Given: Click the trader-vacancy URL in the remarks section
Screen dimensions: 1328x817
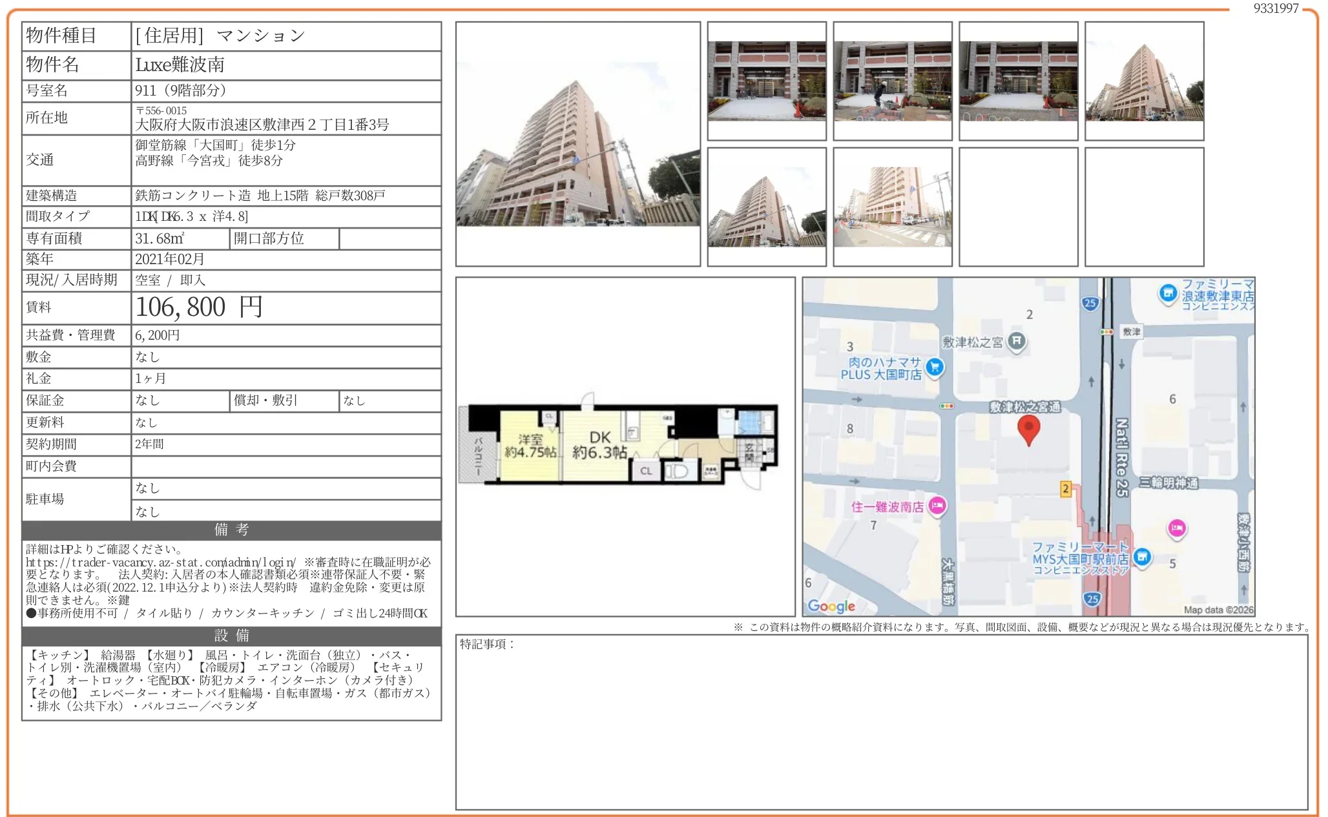Looking at the screenshot, I should point(160,562).
